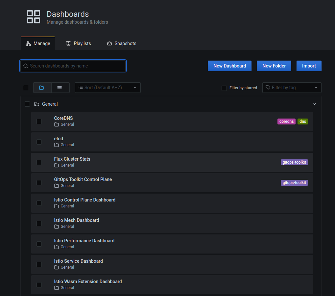This screenshot has width=335, height=296.
Task: Click the magnifier icon in search bar
Action: coord(25,66)
